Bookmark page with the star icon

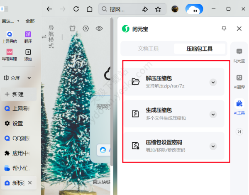[x=158, y=9]
